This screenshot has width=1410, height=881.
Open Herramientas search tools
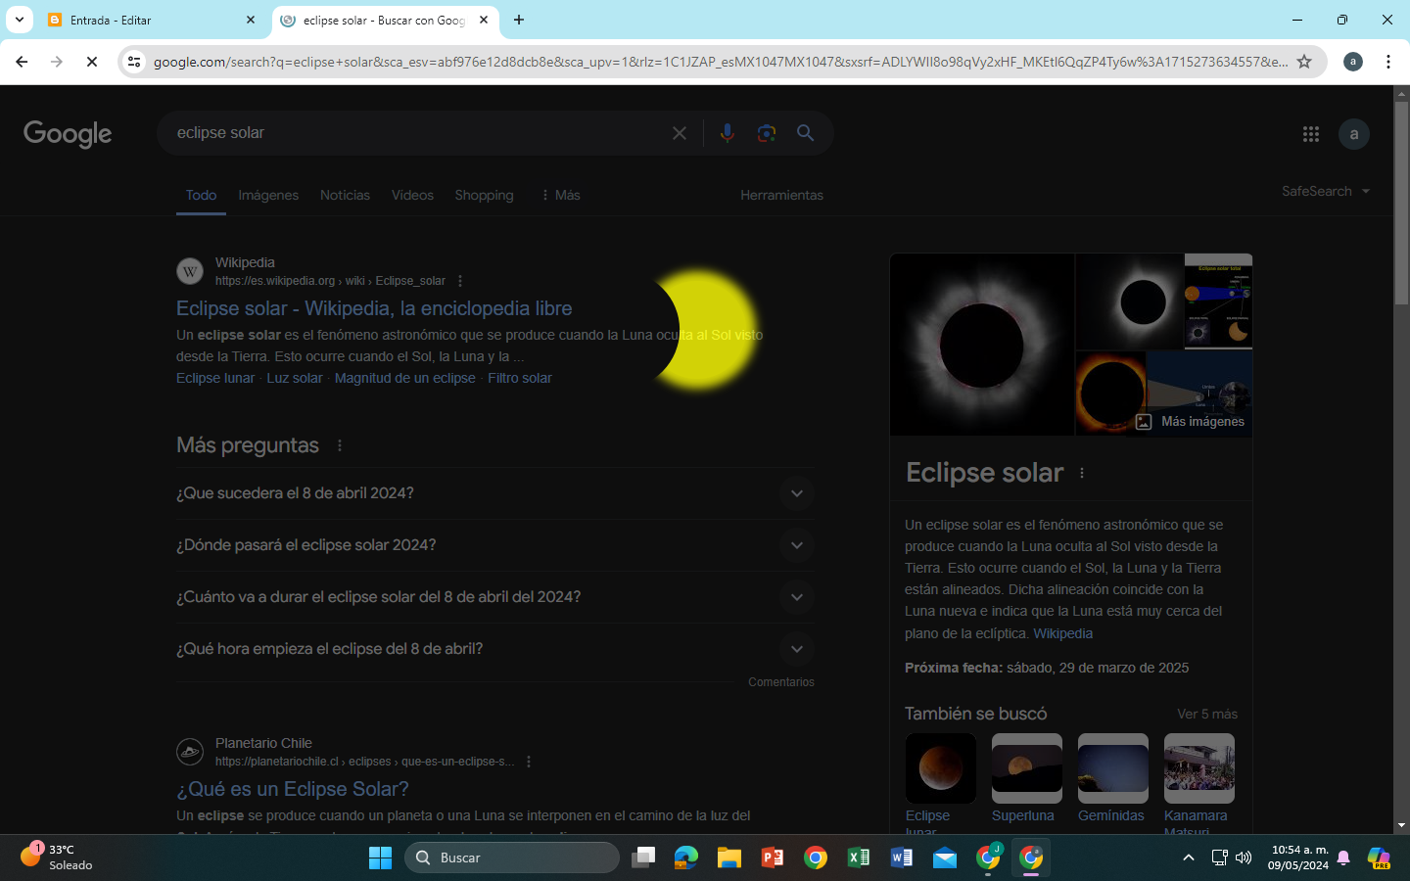781,195
